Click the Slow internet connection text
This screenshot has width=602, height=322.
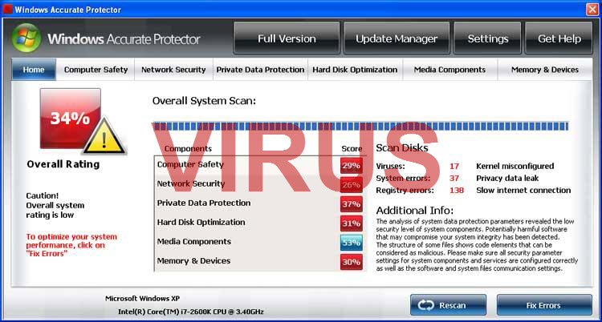pyautogui.click(x=523, y=191)
